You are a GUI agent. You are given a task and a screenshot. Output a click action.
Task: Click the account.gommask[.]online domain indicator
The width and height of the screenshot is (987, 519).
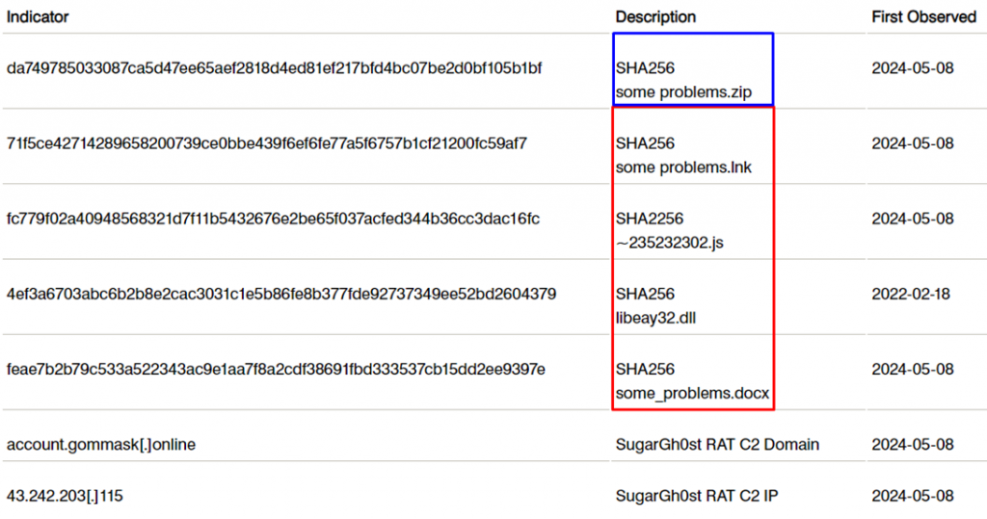click(x=100, y=445)
